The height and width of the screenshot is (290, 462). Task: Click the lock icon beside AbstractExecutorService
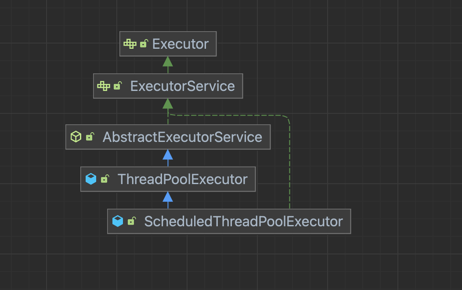(90, 137)
